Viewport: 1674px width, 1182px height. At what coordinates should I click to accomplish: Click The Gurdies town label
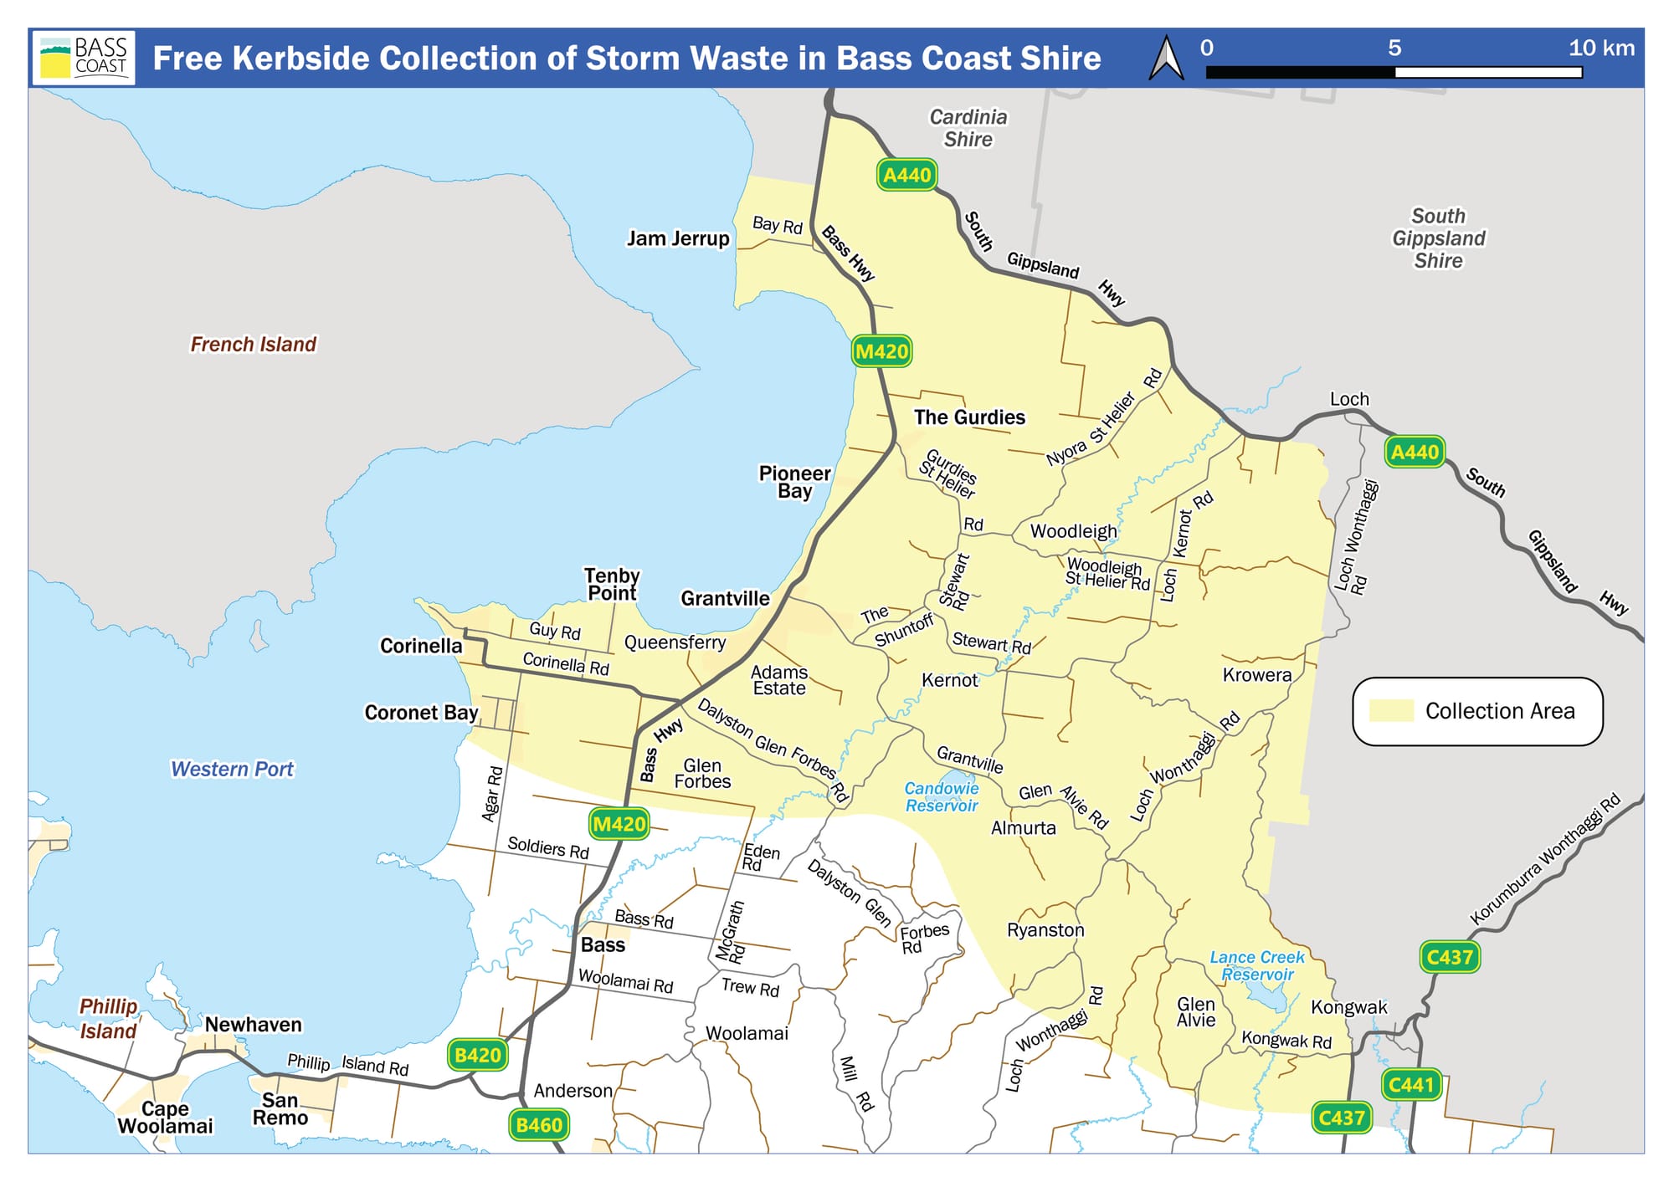(x=969, y=417)
